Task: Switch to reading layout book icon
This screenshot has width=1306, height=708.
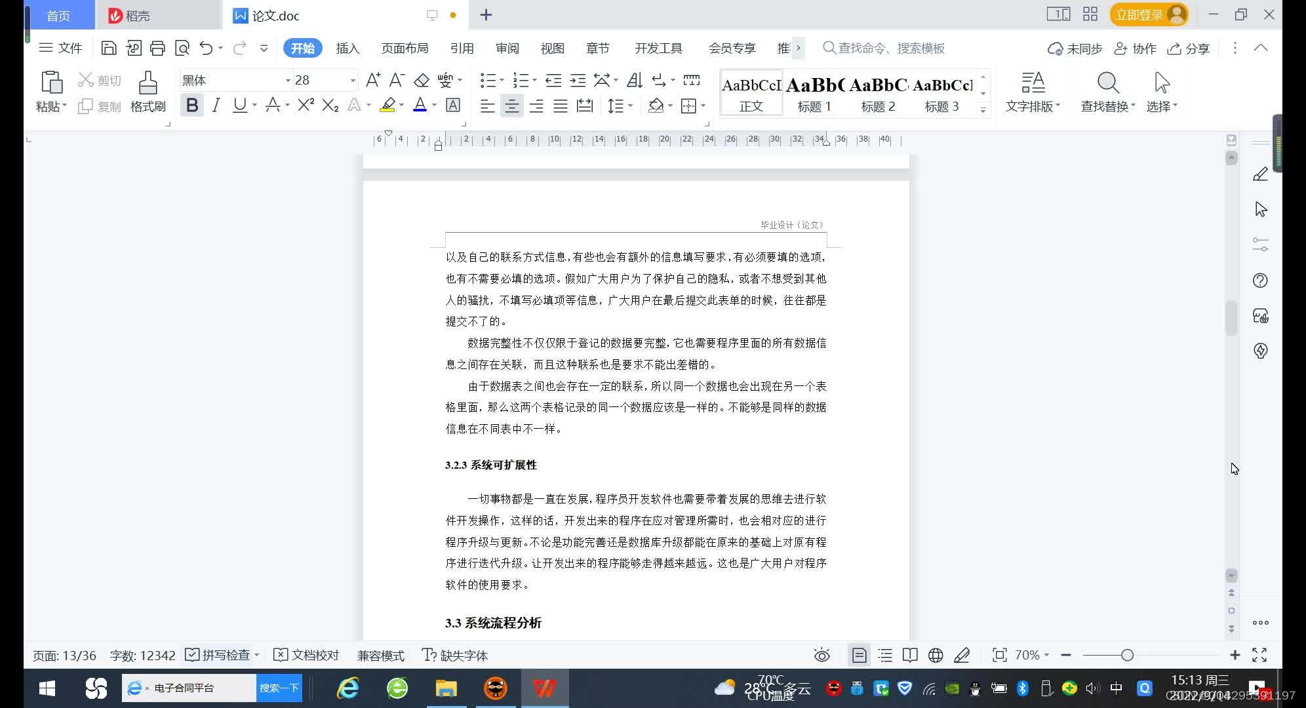Action: click(910, 655)
